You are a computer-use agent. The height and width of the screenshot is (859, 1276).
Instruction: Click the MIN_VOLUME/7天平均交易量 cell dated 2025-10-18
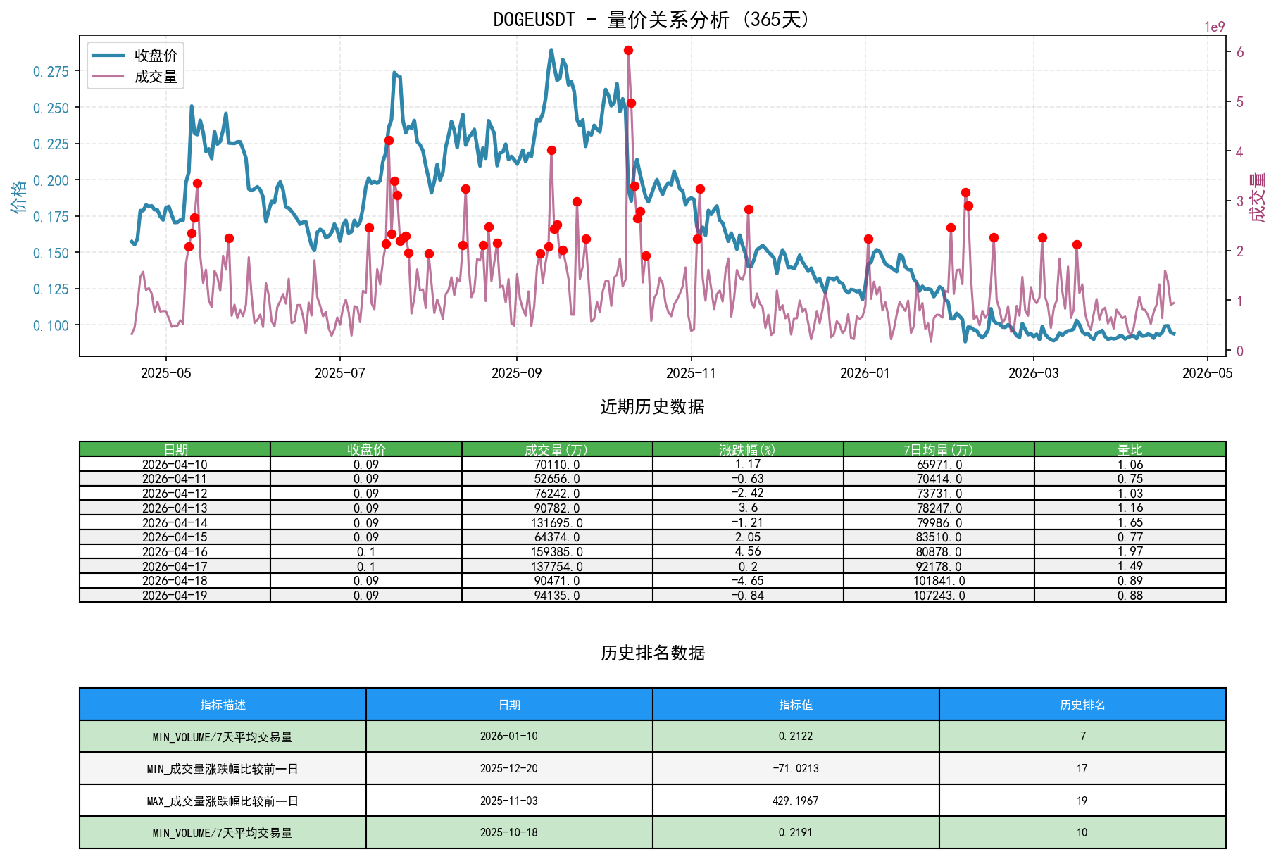(x=223, y=833)
